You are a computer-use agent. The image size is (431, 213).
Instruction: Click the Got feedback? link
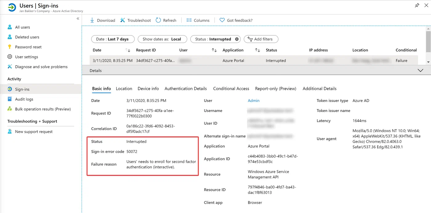[x=236, y=20]
